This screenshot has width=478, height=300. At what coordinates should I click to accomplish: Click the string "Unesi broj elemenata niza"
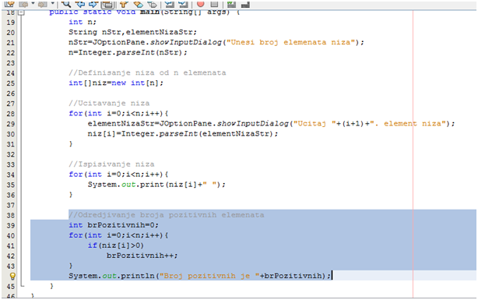[x=290, y=42]
